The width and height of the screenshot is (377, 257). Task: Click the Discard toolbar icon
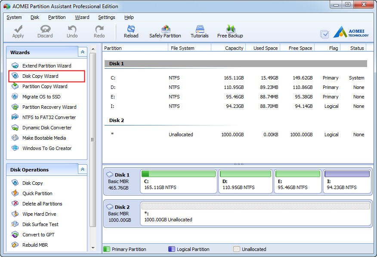(45, 29)
